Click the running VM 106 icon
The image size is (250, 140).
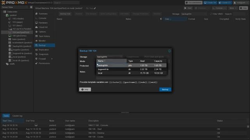[10, 36]
